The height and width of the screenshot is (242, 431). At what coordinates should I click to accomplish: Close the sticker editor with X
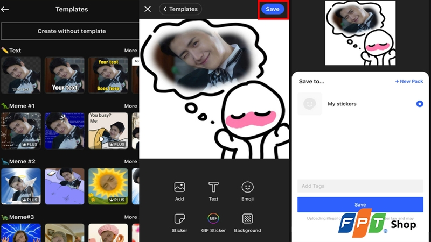click(x=148, y=9)
